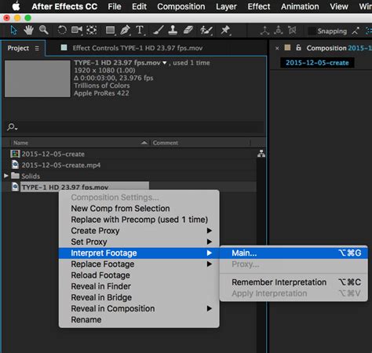Click the World Axis Mode icon
The height and width of the screenshot is (353, 372).
(279, 31)
